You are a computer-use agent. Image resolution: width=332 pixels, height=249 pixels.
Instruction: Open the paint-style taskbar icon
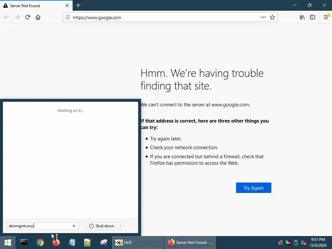(104, 243)
